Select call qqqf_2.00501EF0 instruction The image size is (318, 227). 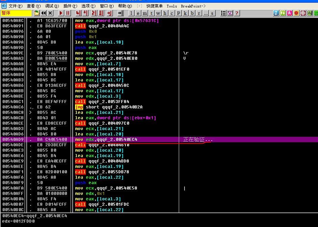pyautogui.click(x=102, y=69)
